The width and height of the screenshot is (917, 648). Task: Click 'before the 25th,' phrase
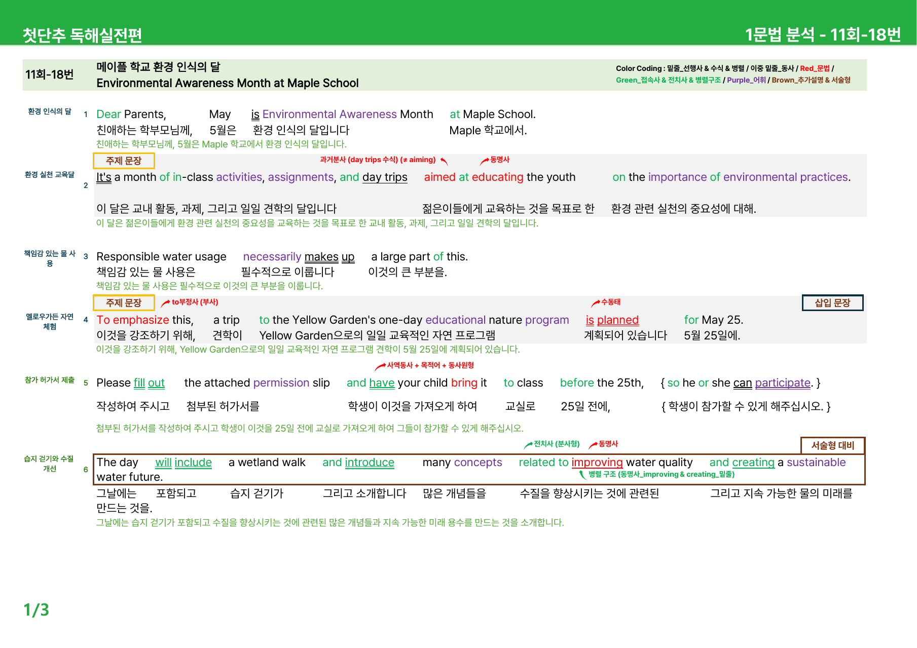[602, 383]
